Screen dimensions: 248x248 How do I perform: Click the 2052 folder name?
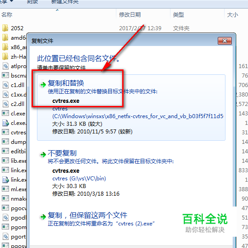pos(17,28)
